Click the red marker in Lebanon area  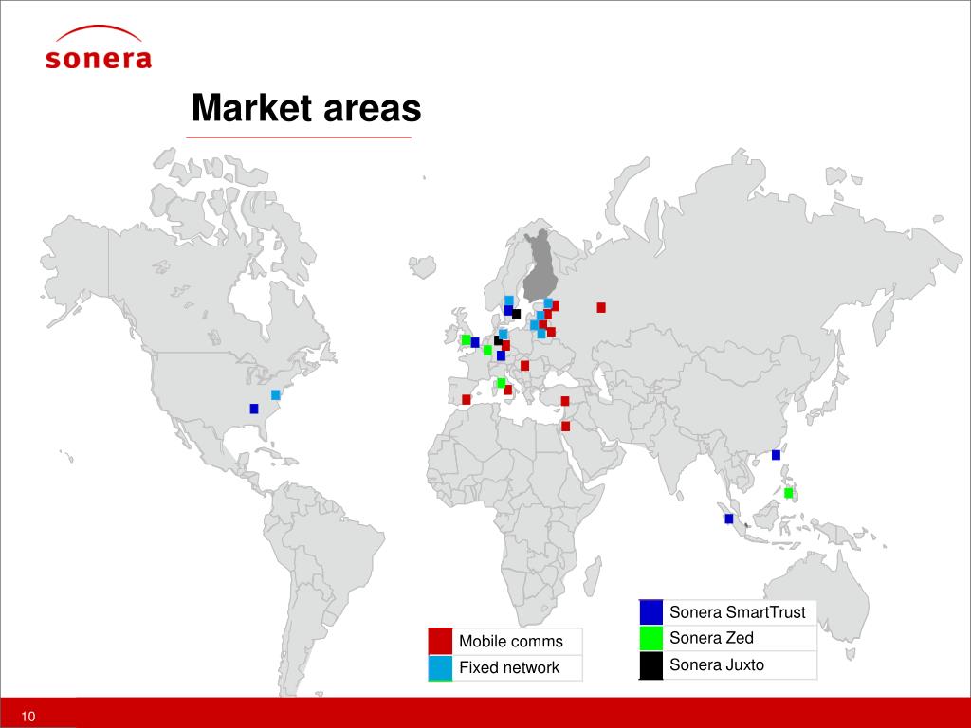tap(565, 426)
